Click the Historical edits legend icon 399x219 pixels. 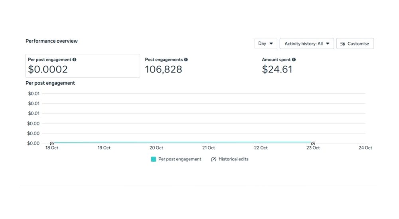213,159
